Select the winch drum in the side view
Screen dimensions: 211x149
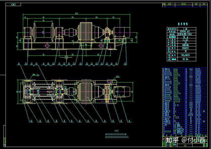click(x=43, y=33)
